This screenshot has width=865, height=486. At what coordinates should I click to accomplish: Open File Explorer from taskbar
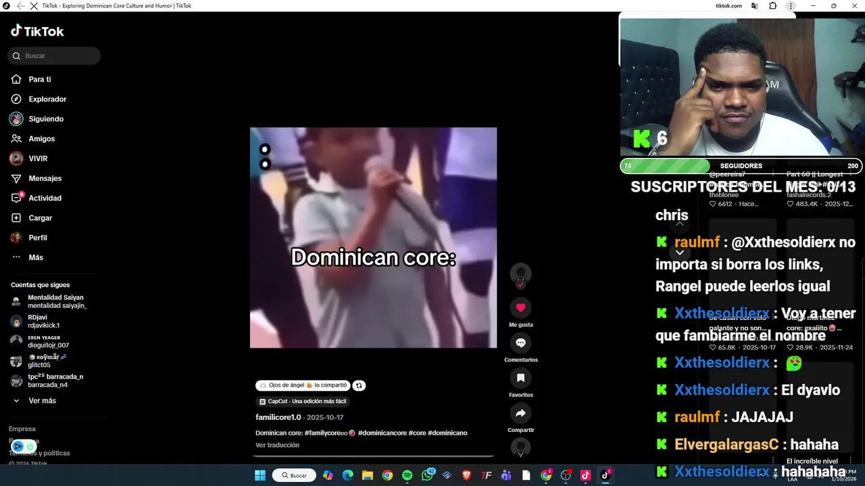click(x=367, y=475)
